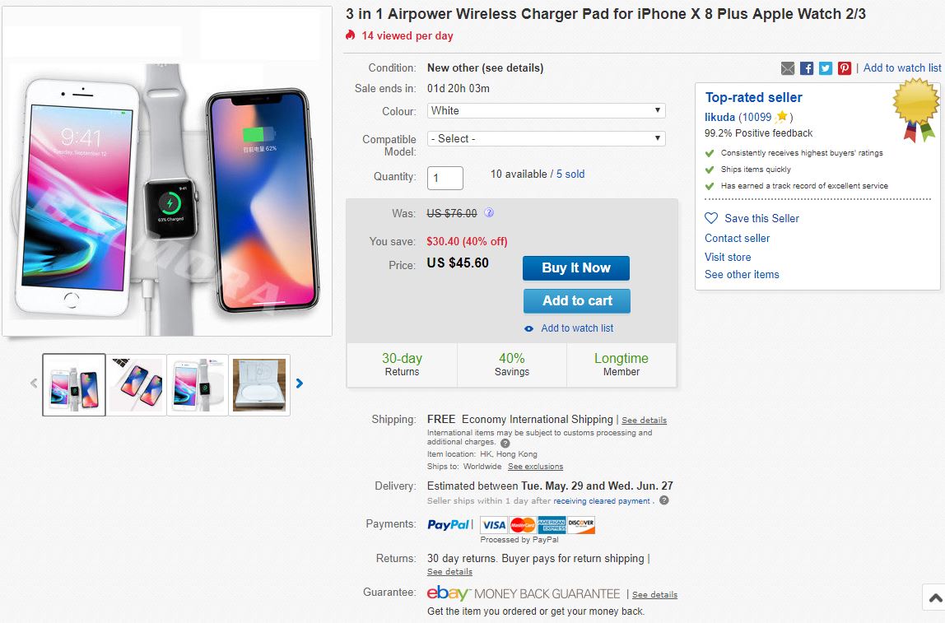Image resolution: width=945 pixels, height=623 pixels.
Task: Share this listing on Twitter
Action: coord(826,68)
